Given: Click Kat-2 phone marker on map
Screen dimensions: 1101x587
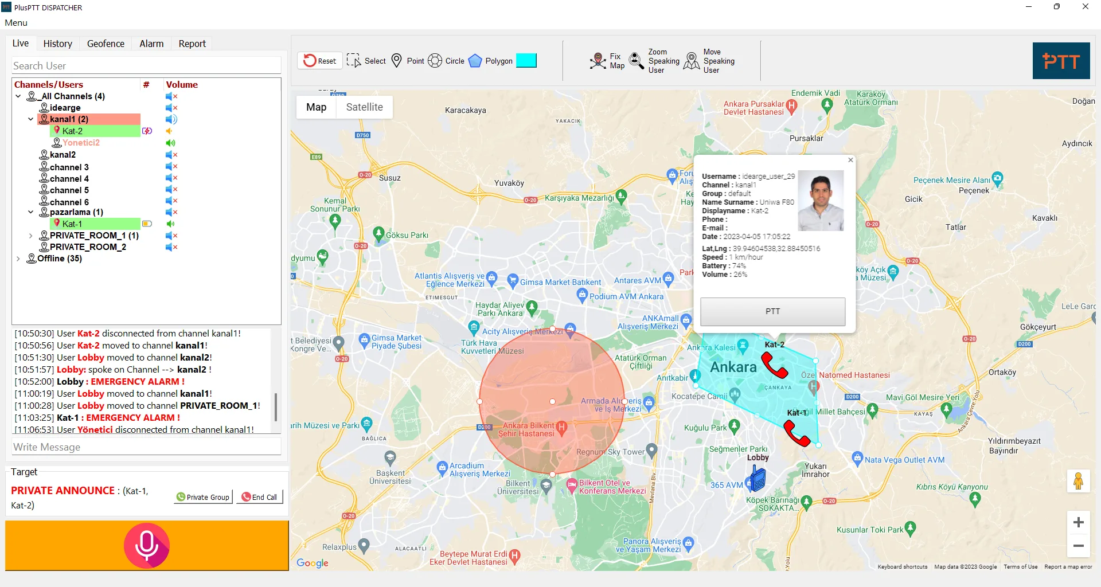Looking at the screenshot, I should click(x=775, y=365).
